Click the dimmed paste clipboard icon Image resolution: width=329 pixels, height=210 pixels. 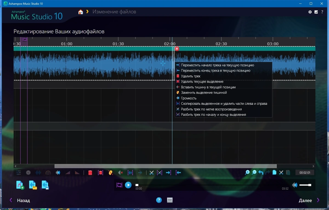tap(288, 172)
